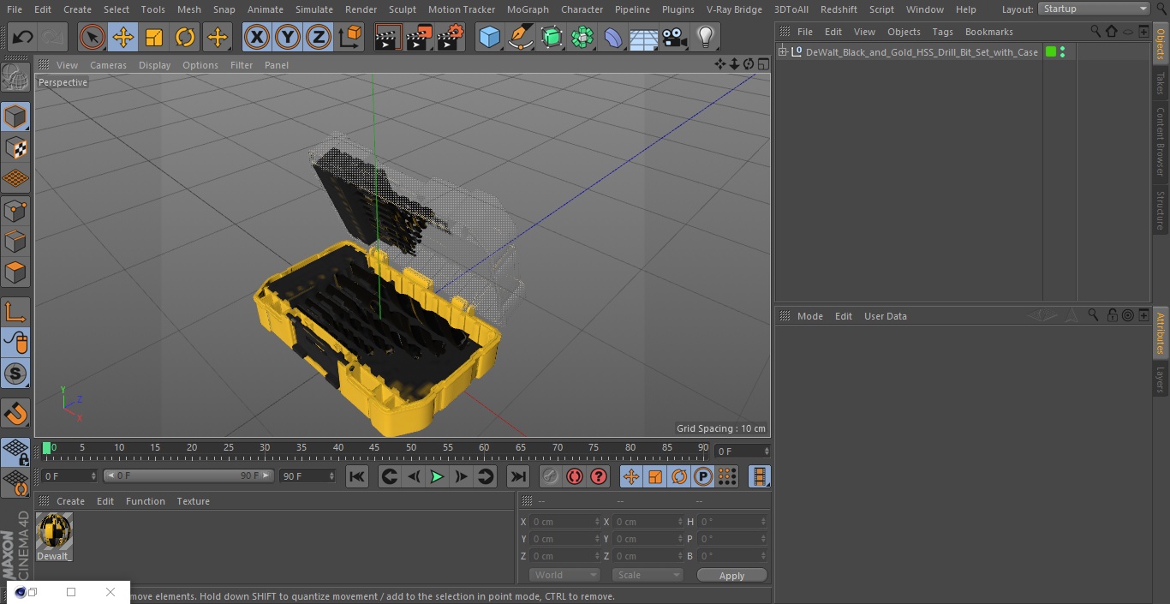Screen dimensions: 1170x604
Task: Click the Object Manager search icon
Action: 1095,31
